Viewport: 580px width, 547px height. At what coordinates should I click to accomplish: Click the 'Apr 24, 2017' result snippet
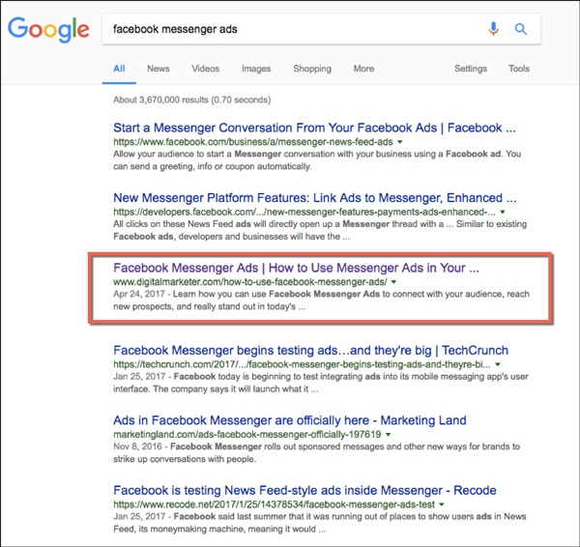pyautogui.click(x=322, y=300)
